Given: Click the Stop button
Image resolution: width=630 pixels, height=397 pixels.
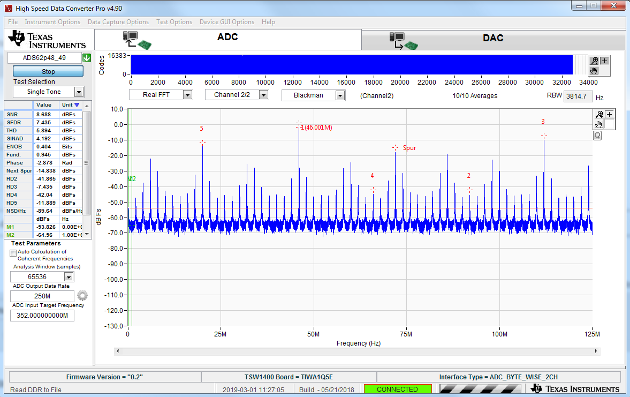Looking at the screenshot, I should (48, 71).
